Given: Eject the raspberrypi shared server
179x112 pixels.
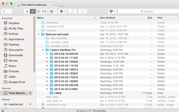Looking at the screenshot, I should tap(30, 104).
